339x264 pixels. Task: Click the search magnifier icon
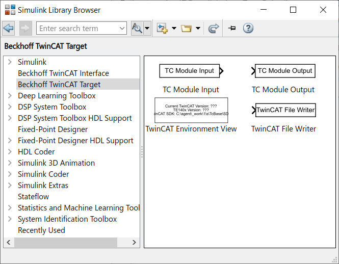tap(137, 28)
